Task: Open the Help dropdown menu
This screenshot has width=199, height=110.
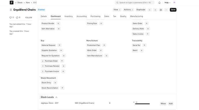Action: point(167,3)
